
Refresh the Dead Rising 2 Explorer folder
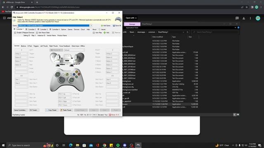pyautogui.click(x=187, y=32)
